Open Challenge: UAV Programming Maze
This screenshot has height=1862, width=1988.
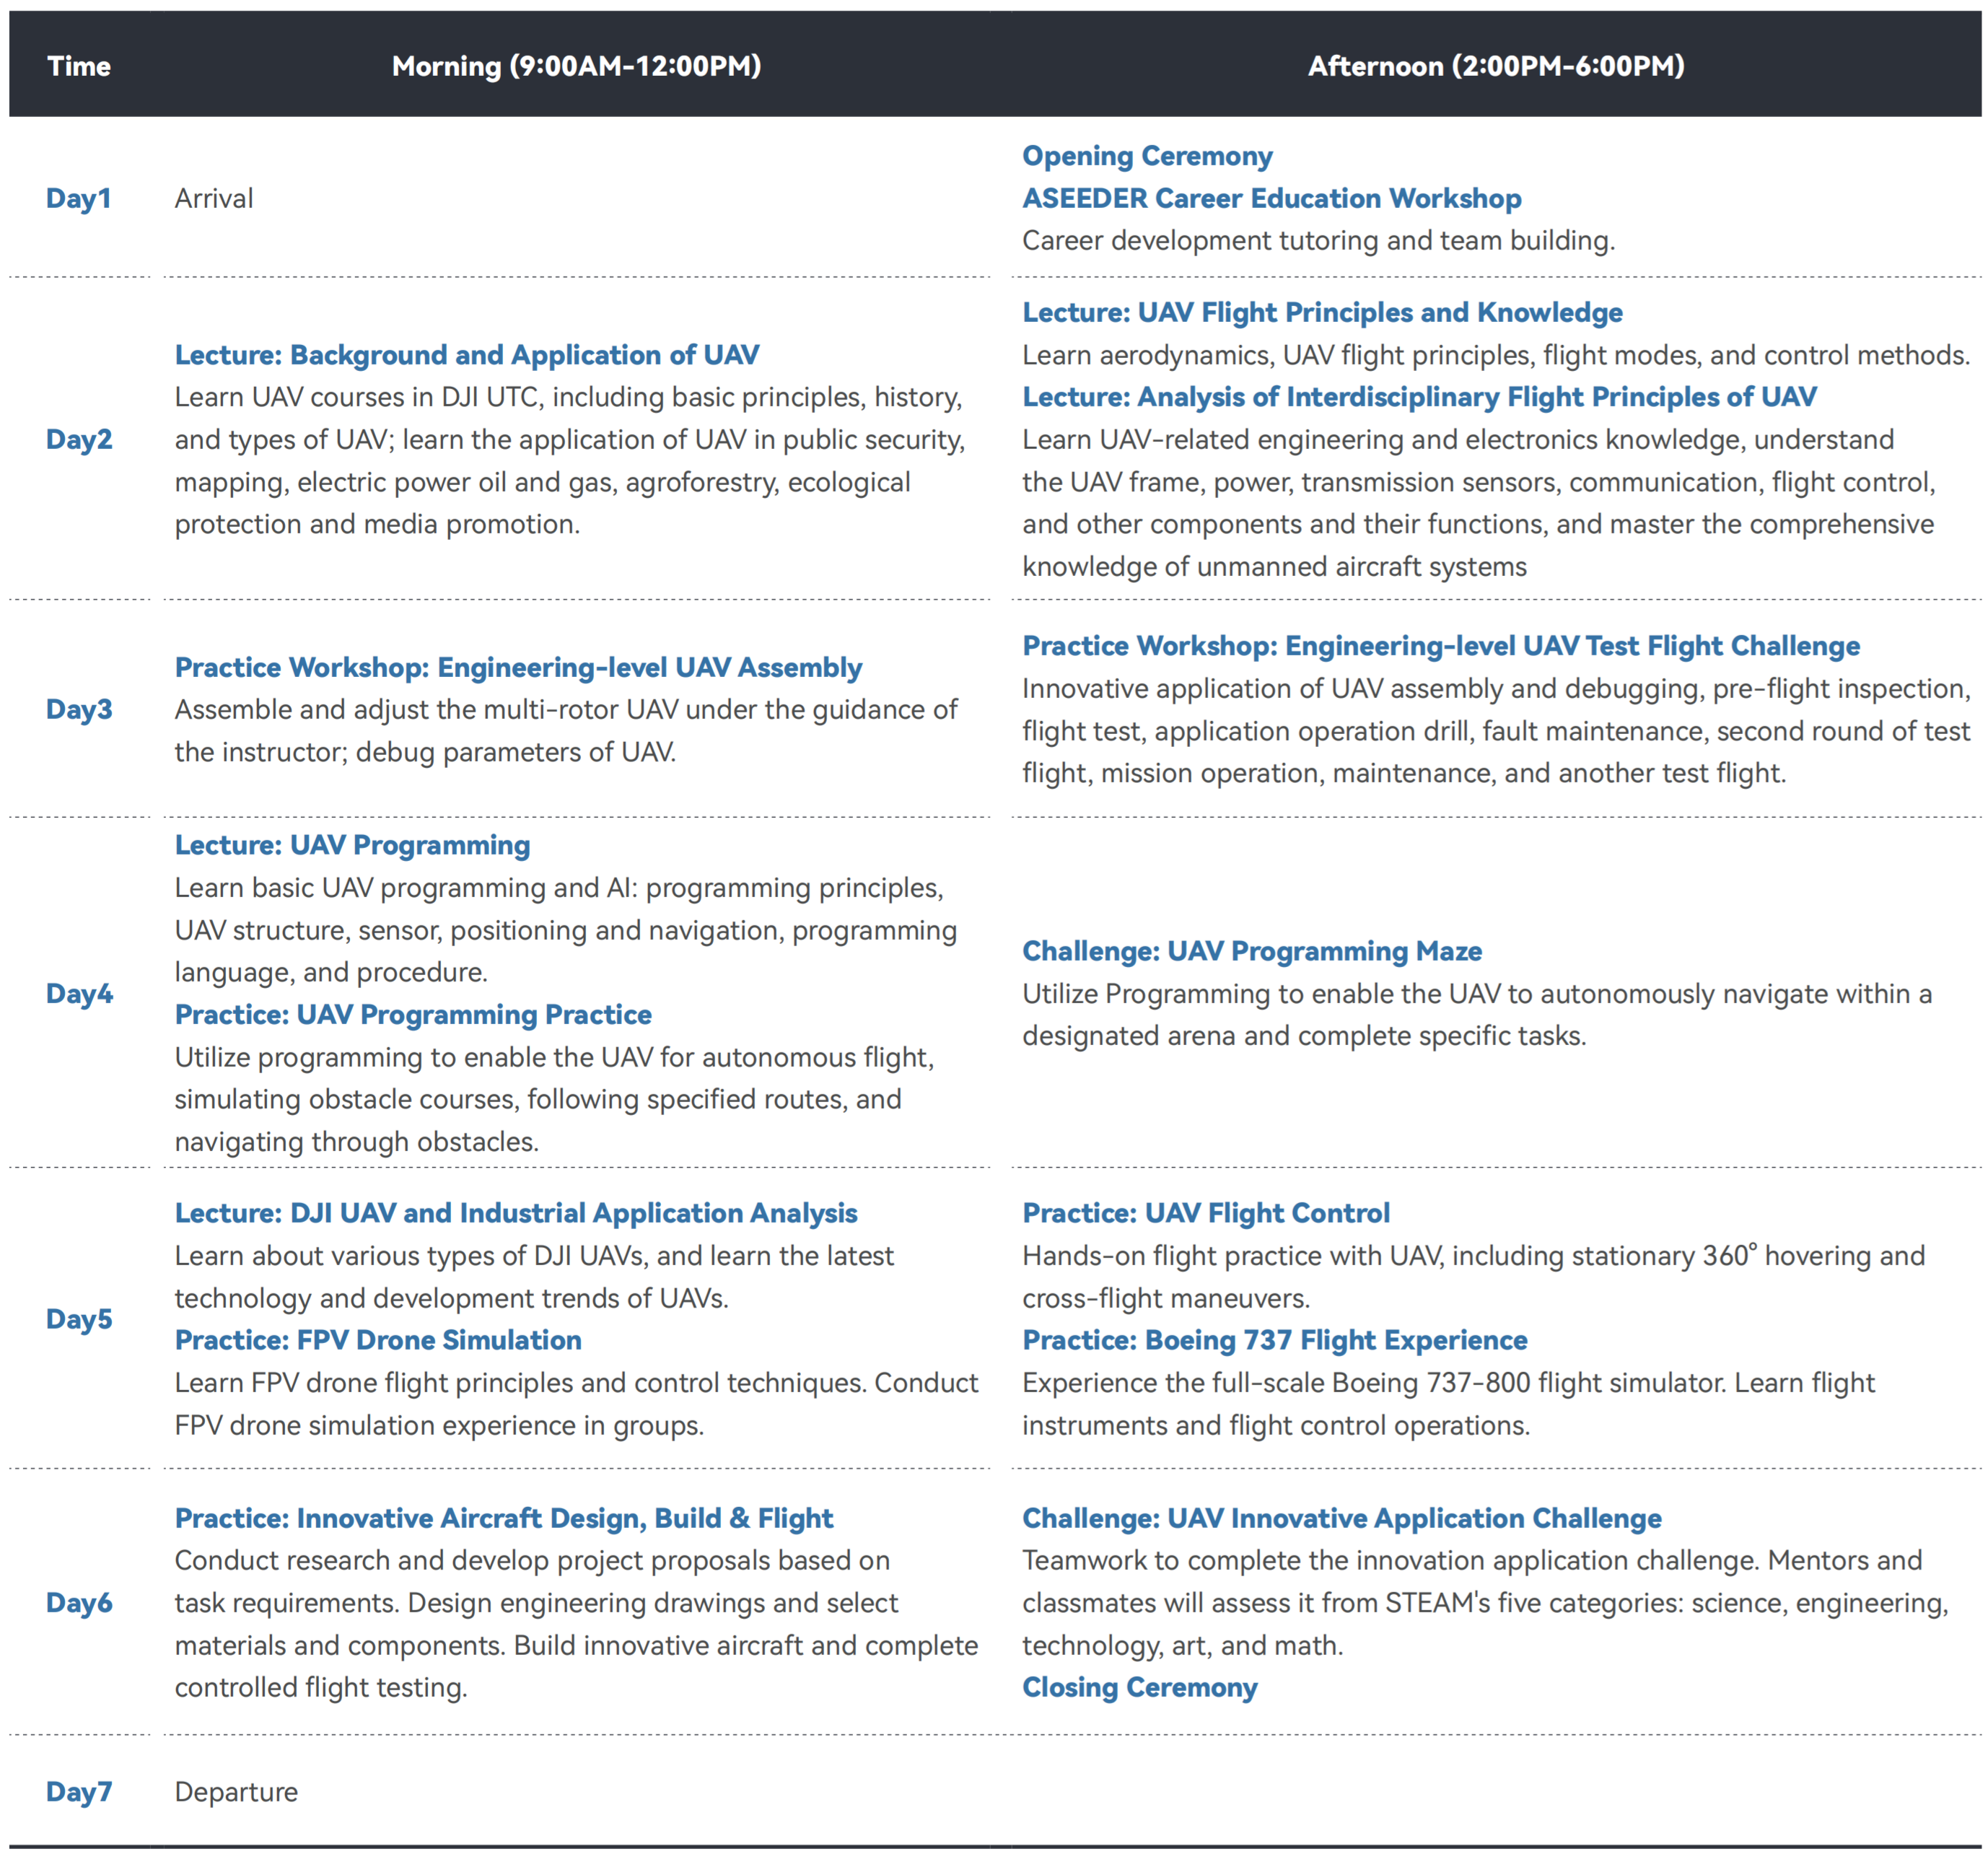click(x=1251, y=951)
